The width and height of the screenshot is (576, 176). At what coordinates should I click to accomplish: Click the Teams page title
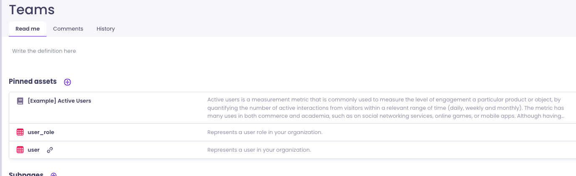click(32, 10)
